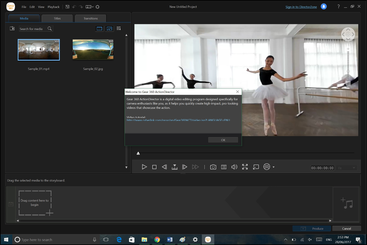Click the import media icon
The height and width of the screenshot is (245, 367).
12,28
